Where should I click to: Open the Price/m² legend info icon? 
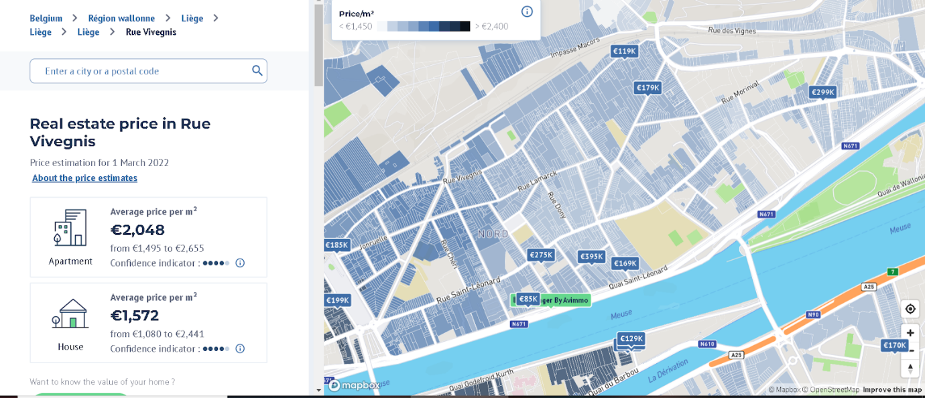click(527, 11)
